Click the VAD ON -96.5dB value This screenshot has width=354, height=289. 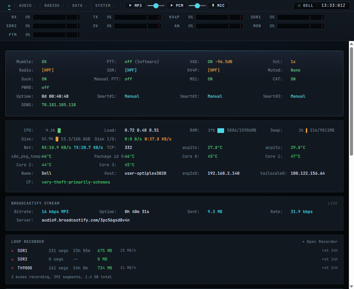(x=220, y=62)
